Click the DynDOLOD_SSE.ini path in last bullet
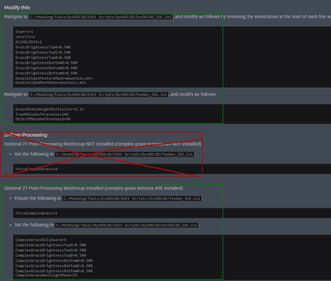Viewport: 331px width, 281px height. pos(126,225)
